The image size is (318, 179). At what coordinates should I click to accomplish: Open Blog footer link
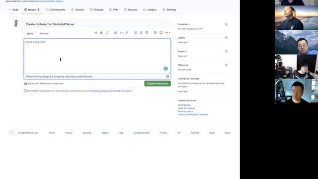pyautogui.click(x=212, y=133)
